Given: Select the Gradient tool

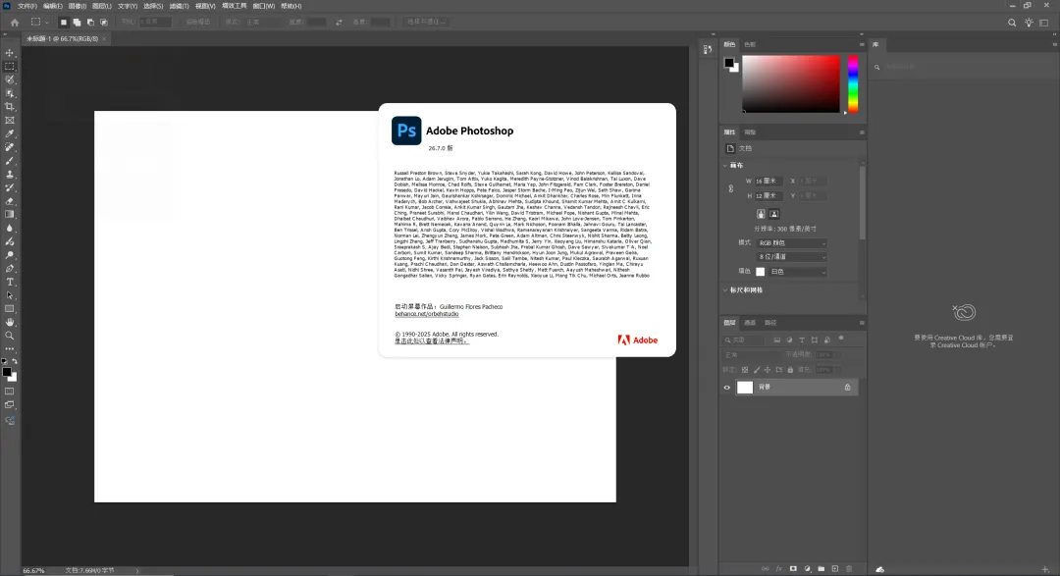Looking at the screenshot, I should (10, 214).
